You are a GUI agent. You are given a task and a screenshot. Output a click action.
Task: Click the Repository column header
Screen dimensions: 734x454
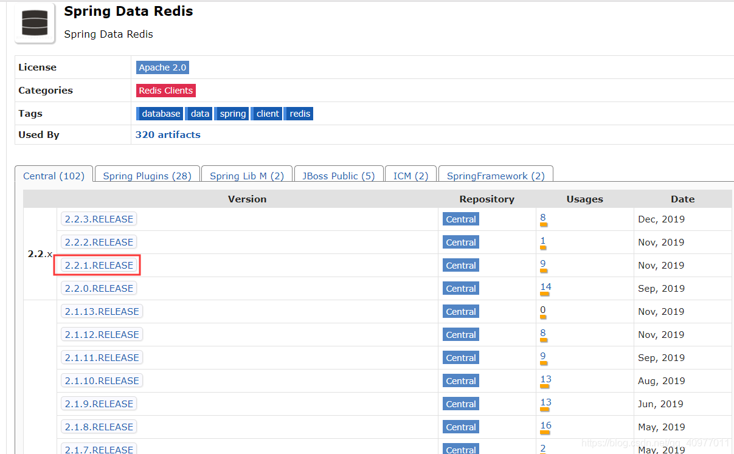(487, 199)
